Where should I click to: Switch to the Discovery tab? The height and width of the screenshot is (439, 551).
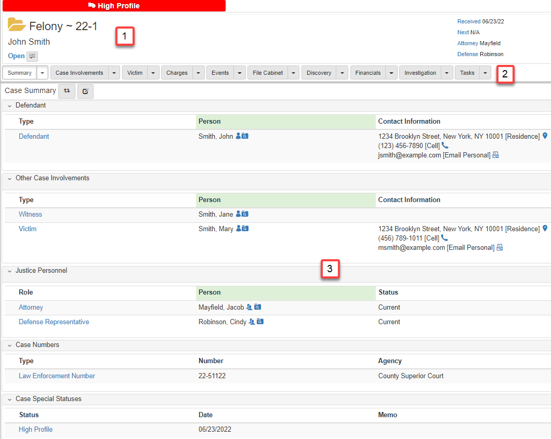point(319,73)
